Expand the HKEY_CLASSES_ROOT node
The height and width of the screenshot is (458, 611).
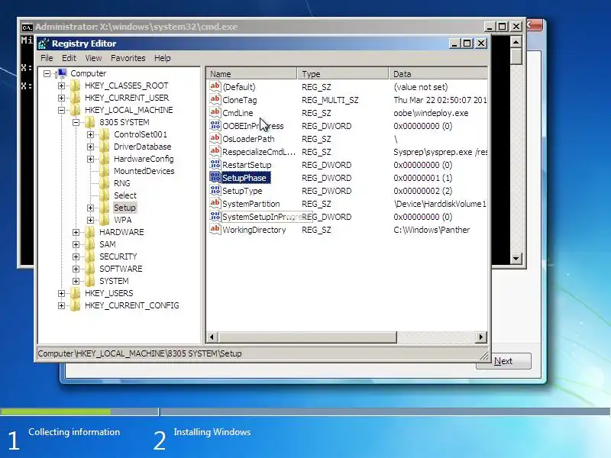click(61, 85)
